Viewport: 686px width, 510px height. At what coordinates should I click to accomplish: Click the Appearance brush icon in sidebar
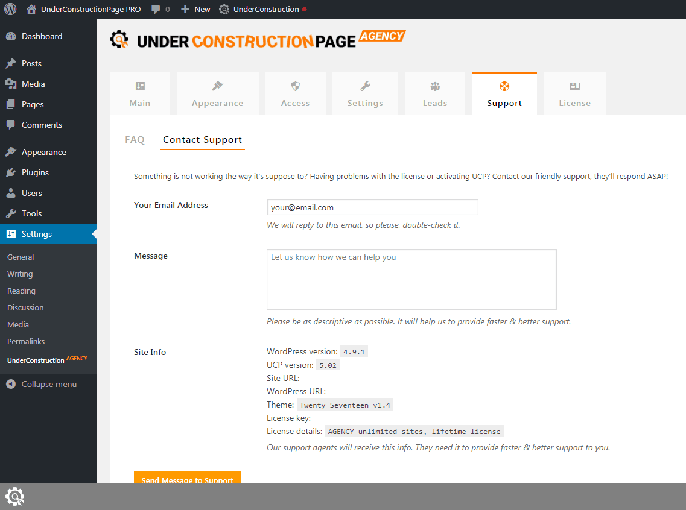coord(11,152)
